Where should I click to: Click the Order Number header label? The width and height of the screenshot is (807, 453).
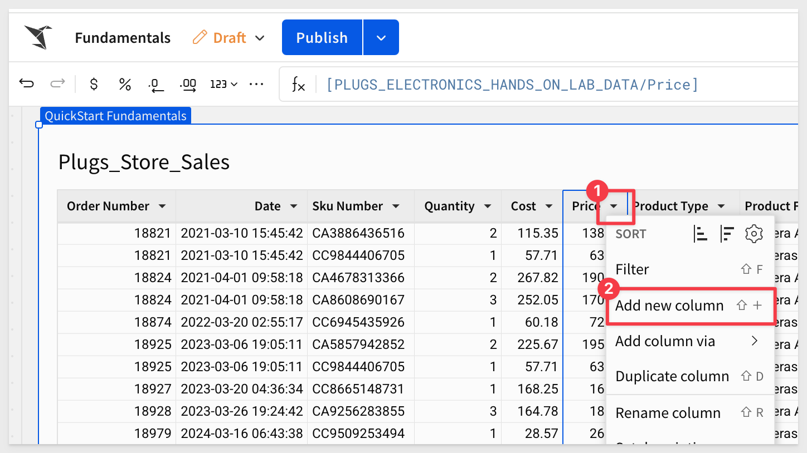[108, 206]
